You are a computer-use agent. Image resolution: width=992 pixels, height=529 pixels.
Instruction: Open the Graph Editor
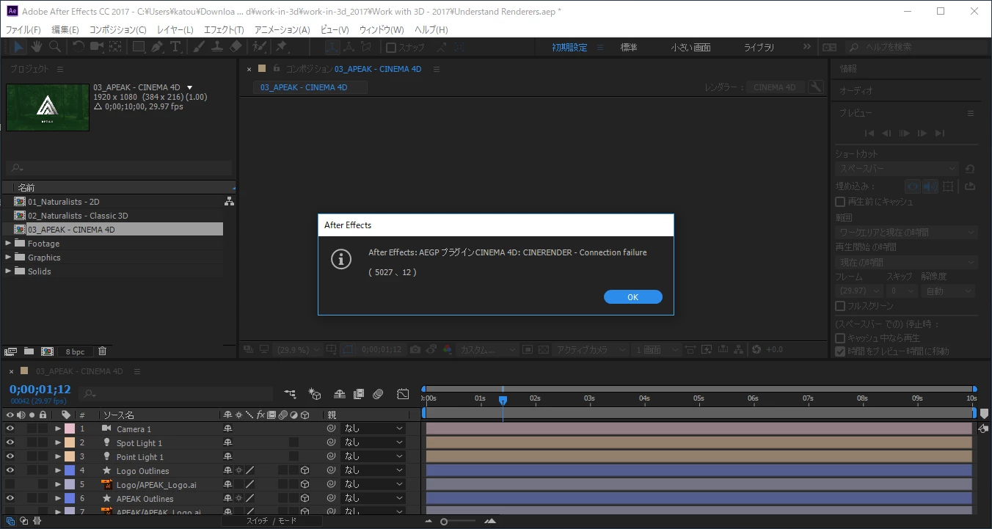[403, 394]
